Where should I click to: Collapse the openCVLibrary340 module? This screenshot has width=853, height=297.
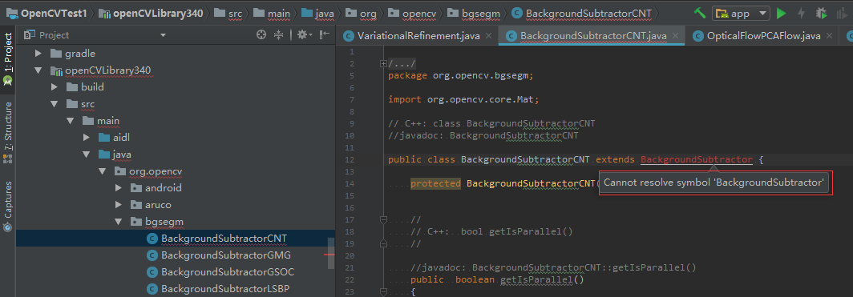coord(38,70)
